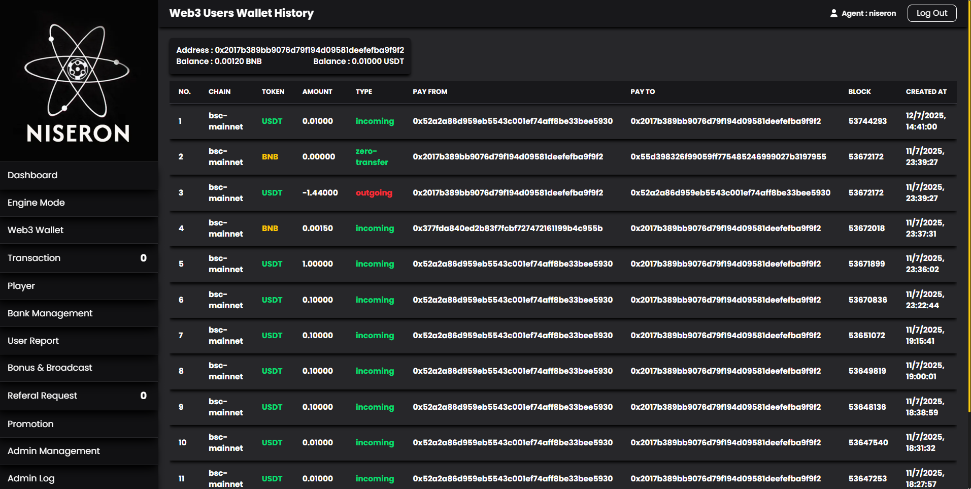The image size is (971, 489).
Task: Click the 0.00150 BNB amount in row 4
Action: [x=318, y=228]
